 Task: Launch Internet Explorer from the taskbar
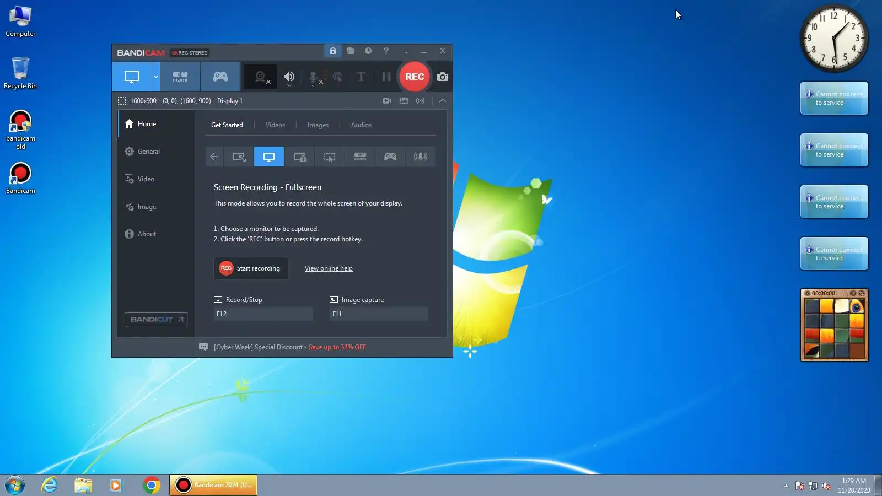coord(50,485)
